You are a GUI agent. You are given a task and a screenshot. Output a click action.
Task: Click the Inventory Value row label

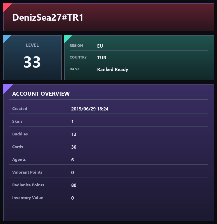tap(28, 198)
